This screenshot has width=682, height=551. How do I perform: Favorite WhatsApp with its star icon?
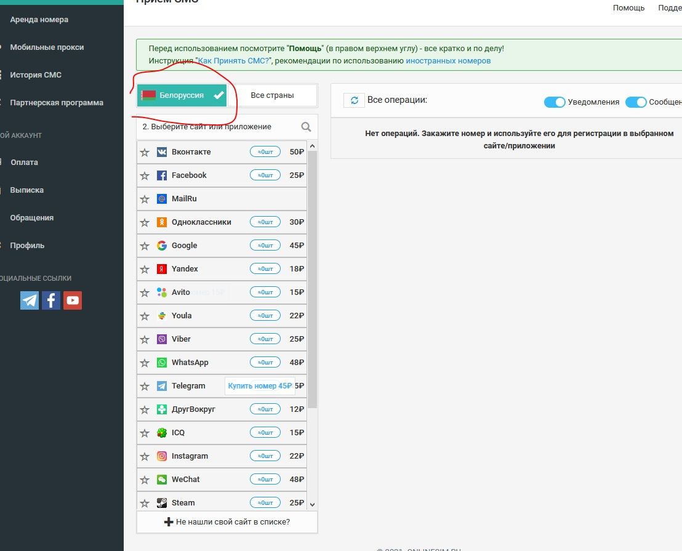pos(145,363)
